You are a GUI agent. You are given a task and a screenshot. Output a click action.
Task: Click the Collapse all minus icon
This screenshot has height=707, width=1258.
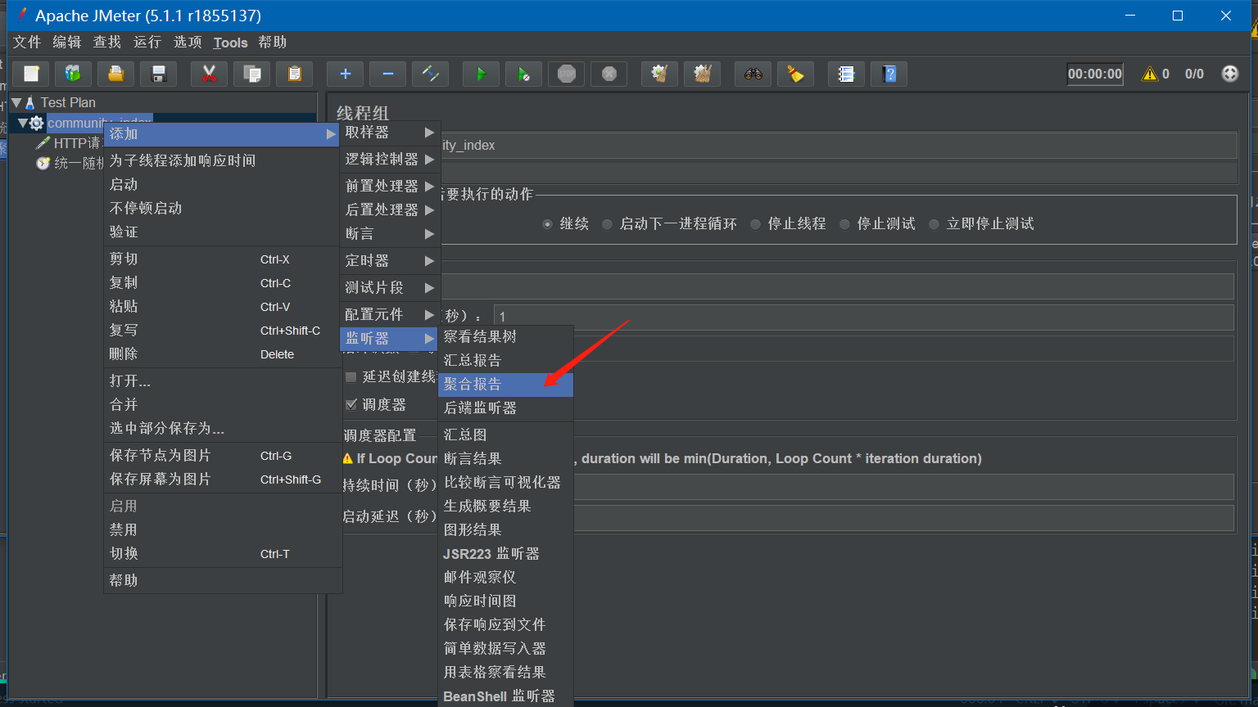[x=387, y=74]
